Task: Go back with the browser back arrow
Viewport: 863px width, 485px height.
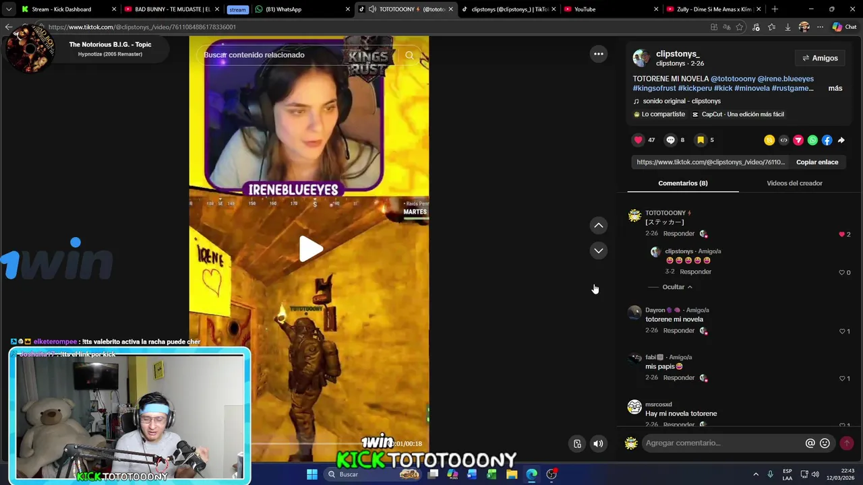Action: click(9, 27)
